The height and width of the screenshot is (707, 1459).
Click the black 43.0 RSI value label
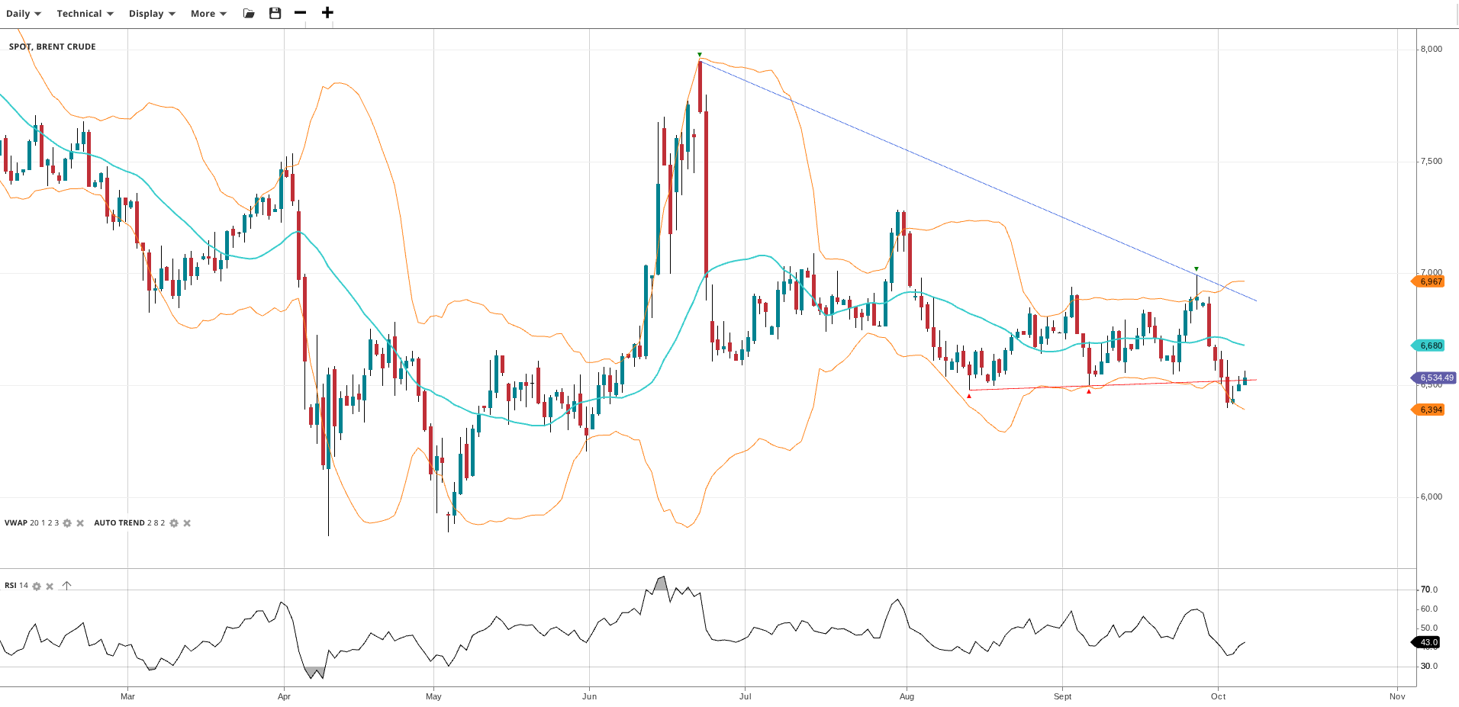pos(1428,642)
